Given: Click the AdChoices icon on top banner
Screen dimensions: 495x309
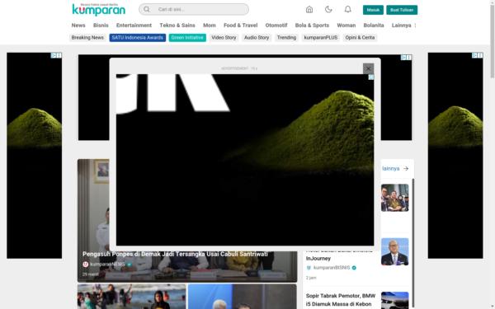Looking at the screenshot, I should pyautogui.click(x=406, y=57).
